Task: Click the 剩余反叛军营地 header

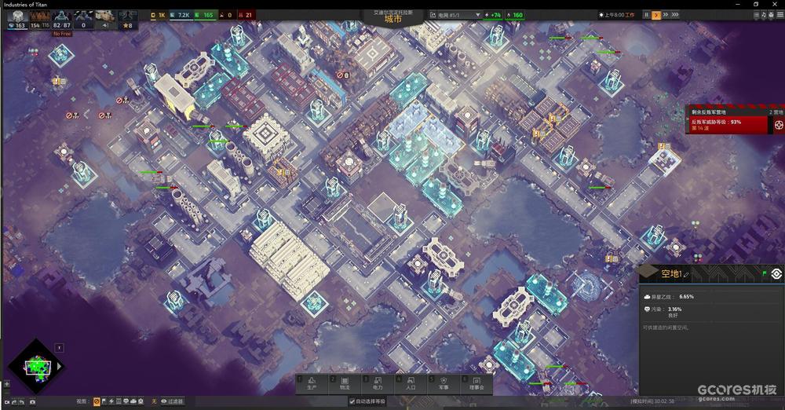Action: tap(708, 112)
